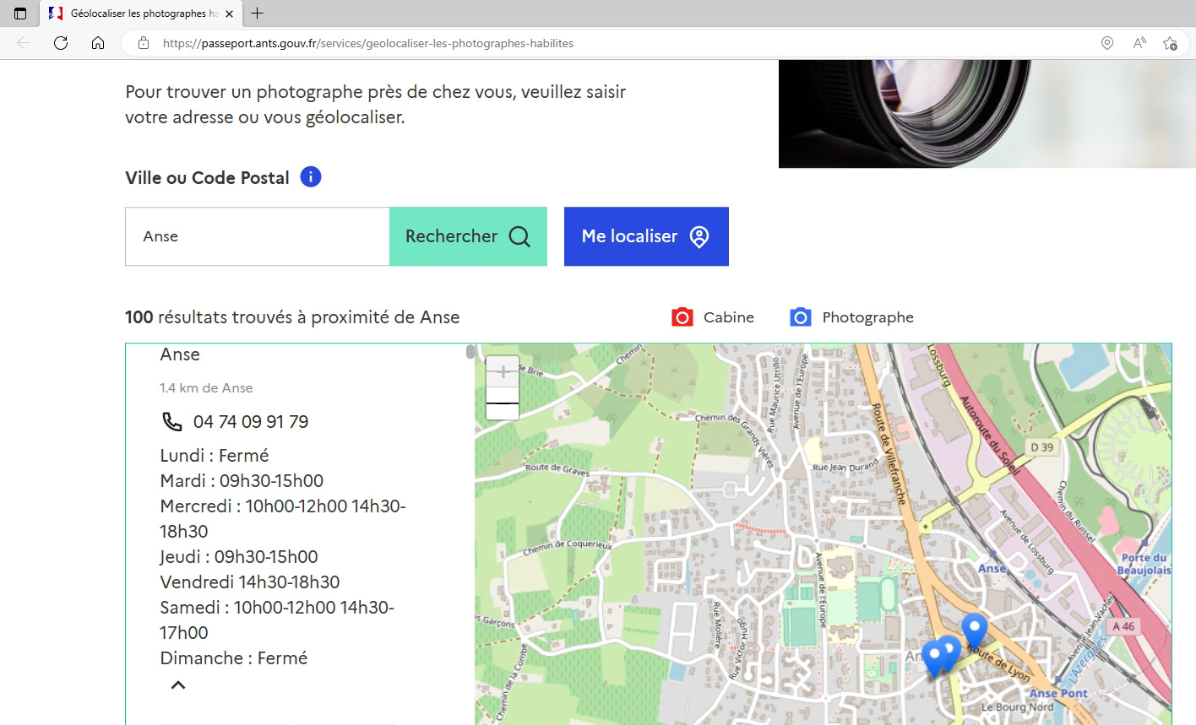Open location permission icon in address bar
The image size is (1196, 725).
point(1107,43)
